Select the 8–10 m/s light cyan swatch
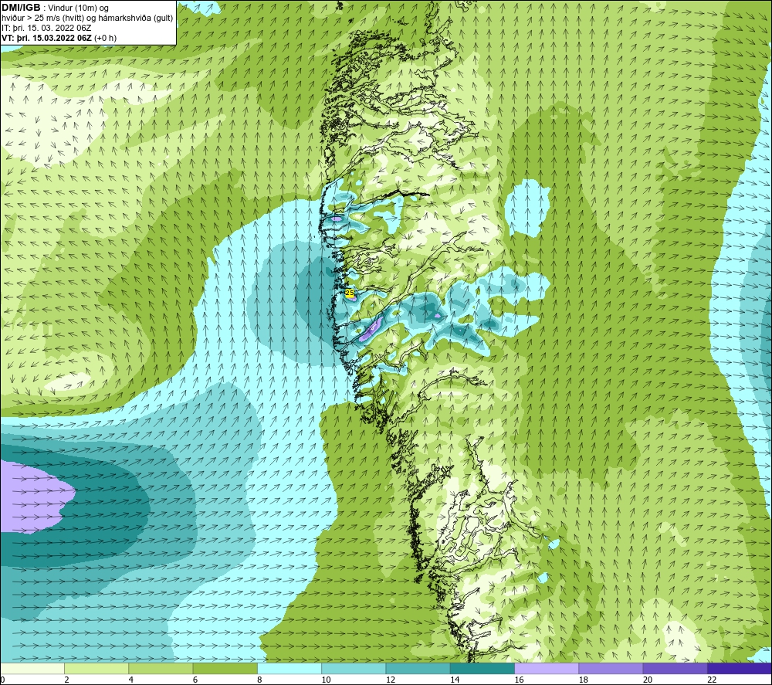This screenshot has height=685, width=772. click(x=289, y=669)
